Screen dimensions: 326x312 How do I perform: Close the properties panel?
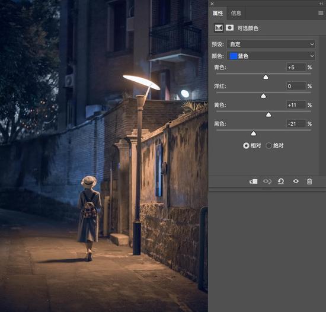212,4
